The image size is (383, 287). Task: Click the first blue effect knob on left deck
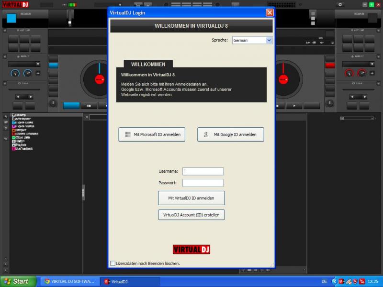pos(15,73)
